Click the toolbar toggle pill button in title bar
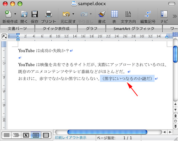Image resolution: width=178 pixels, height=141 pixels. pos(172,4)
